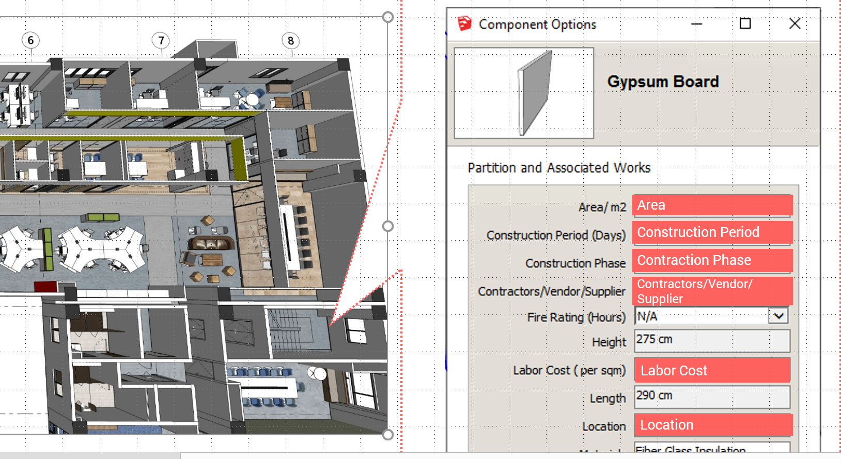The width and height of the screenshot is (841, 459).
Task: Select the red Construction Period label
Action: pyautogui.click(x=712, y=232)
